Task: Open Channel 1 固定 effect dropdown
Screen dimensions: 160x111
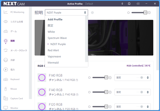Action: [133, 78]
